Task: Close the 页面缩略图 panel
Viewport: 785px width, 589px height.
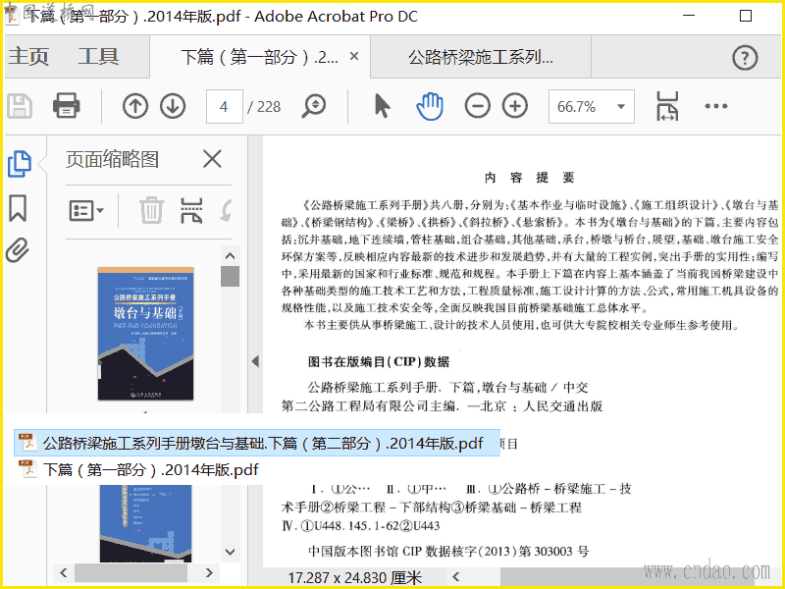Action: click(x=212, y=160)
